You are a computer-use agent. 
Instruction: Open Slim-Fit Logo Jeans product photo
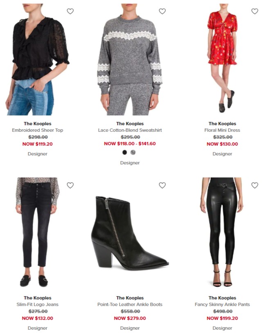point(38,232)
